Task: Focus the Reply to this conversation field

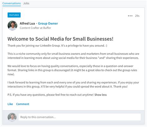Action: 80,117
